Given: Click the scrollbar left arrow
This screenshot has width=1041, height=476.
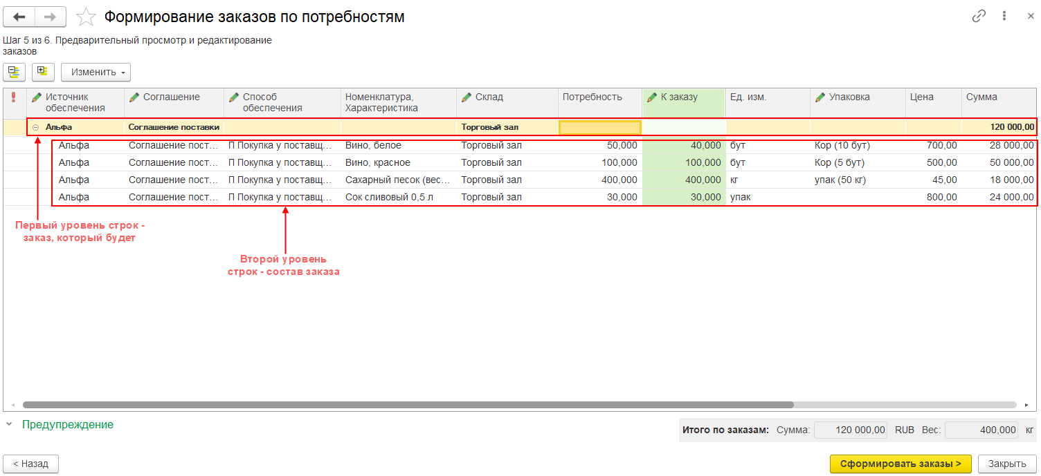Looking at the screenshot, I should pos(12,405).
